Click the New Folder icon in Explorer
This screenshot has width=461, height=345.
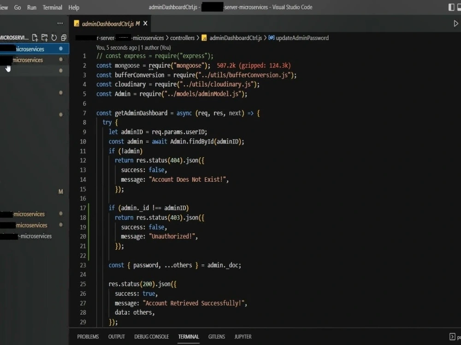44,38
